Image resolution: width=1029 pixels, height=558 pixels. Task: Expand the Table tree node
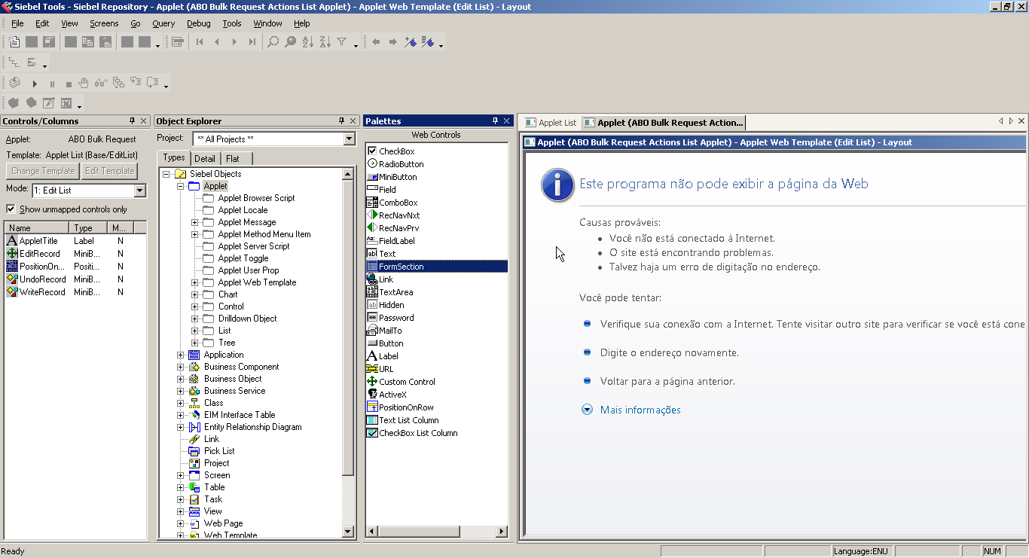pos(181,487)
